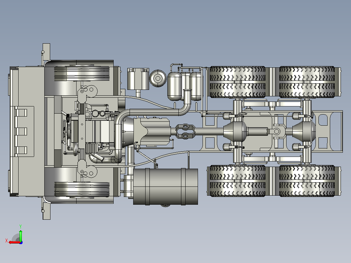Image resolution: width=351 pixels, height=263 pixels.
Task: Pick the rearmost axle differential housing
Action: (304, 131)
